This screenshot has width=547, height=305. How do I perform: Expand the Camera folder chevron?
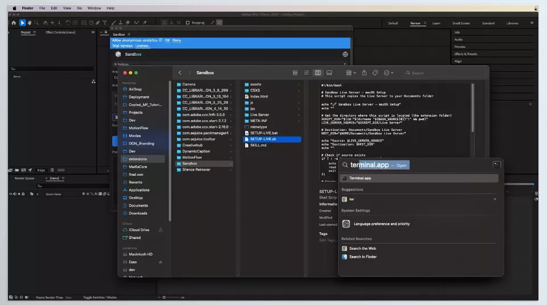[x=231, y=84]
